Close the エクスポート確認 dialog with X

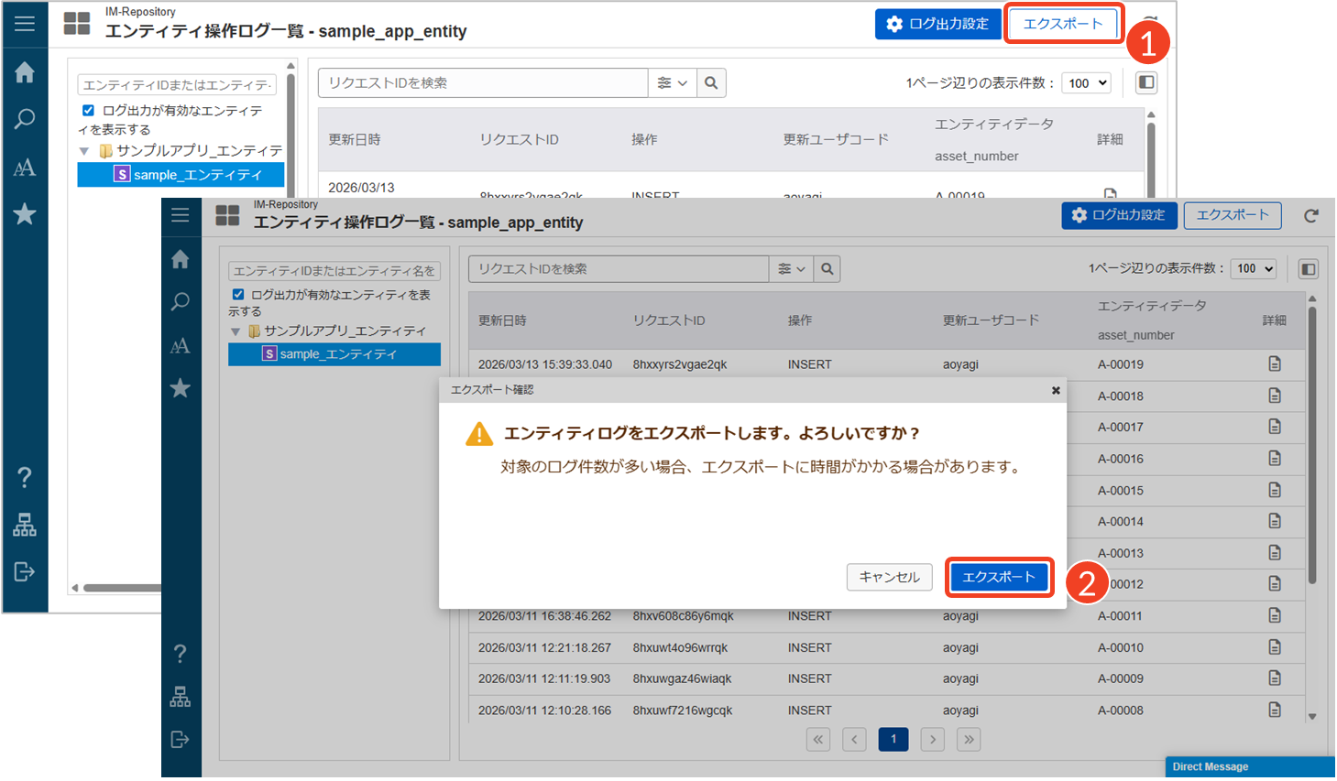coord(1056,390)
